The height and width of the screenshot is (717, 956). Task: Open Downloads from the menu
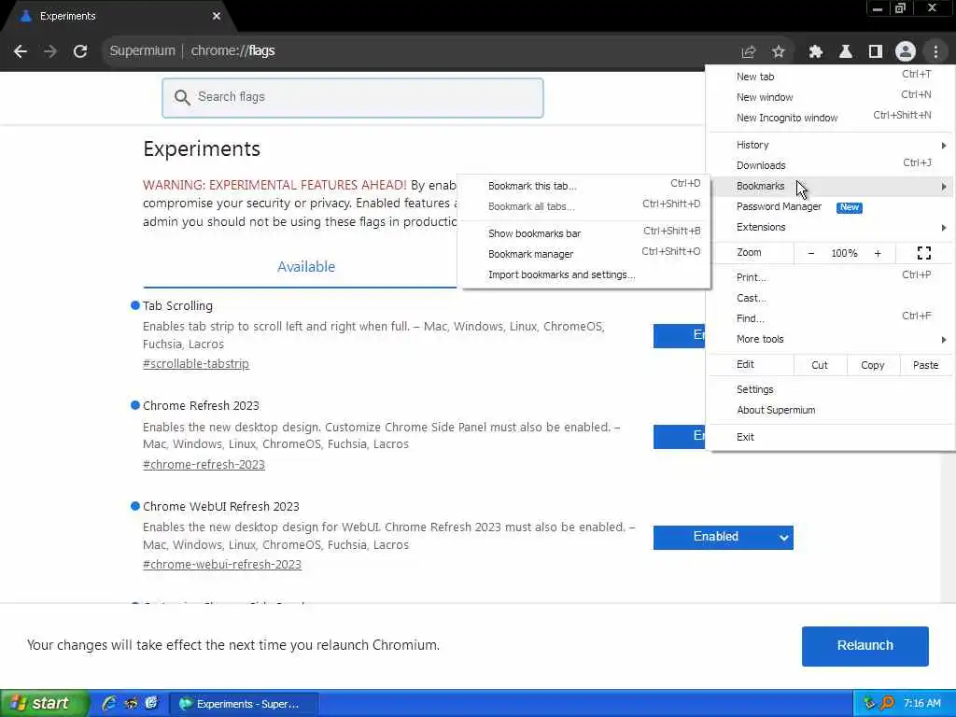click(830, 166)
